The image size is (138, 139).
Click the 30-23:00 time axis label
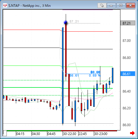point(101,134)
